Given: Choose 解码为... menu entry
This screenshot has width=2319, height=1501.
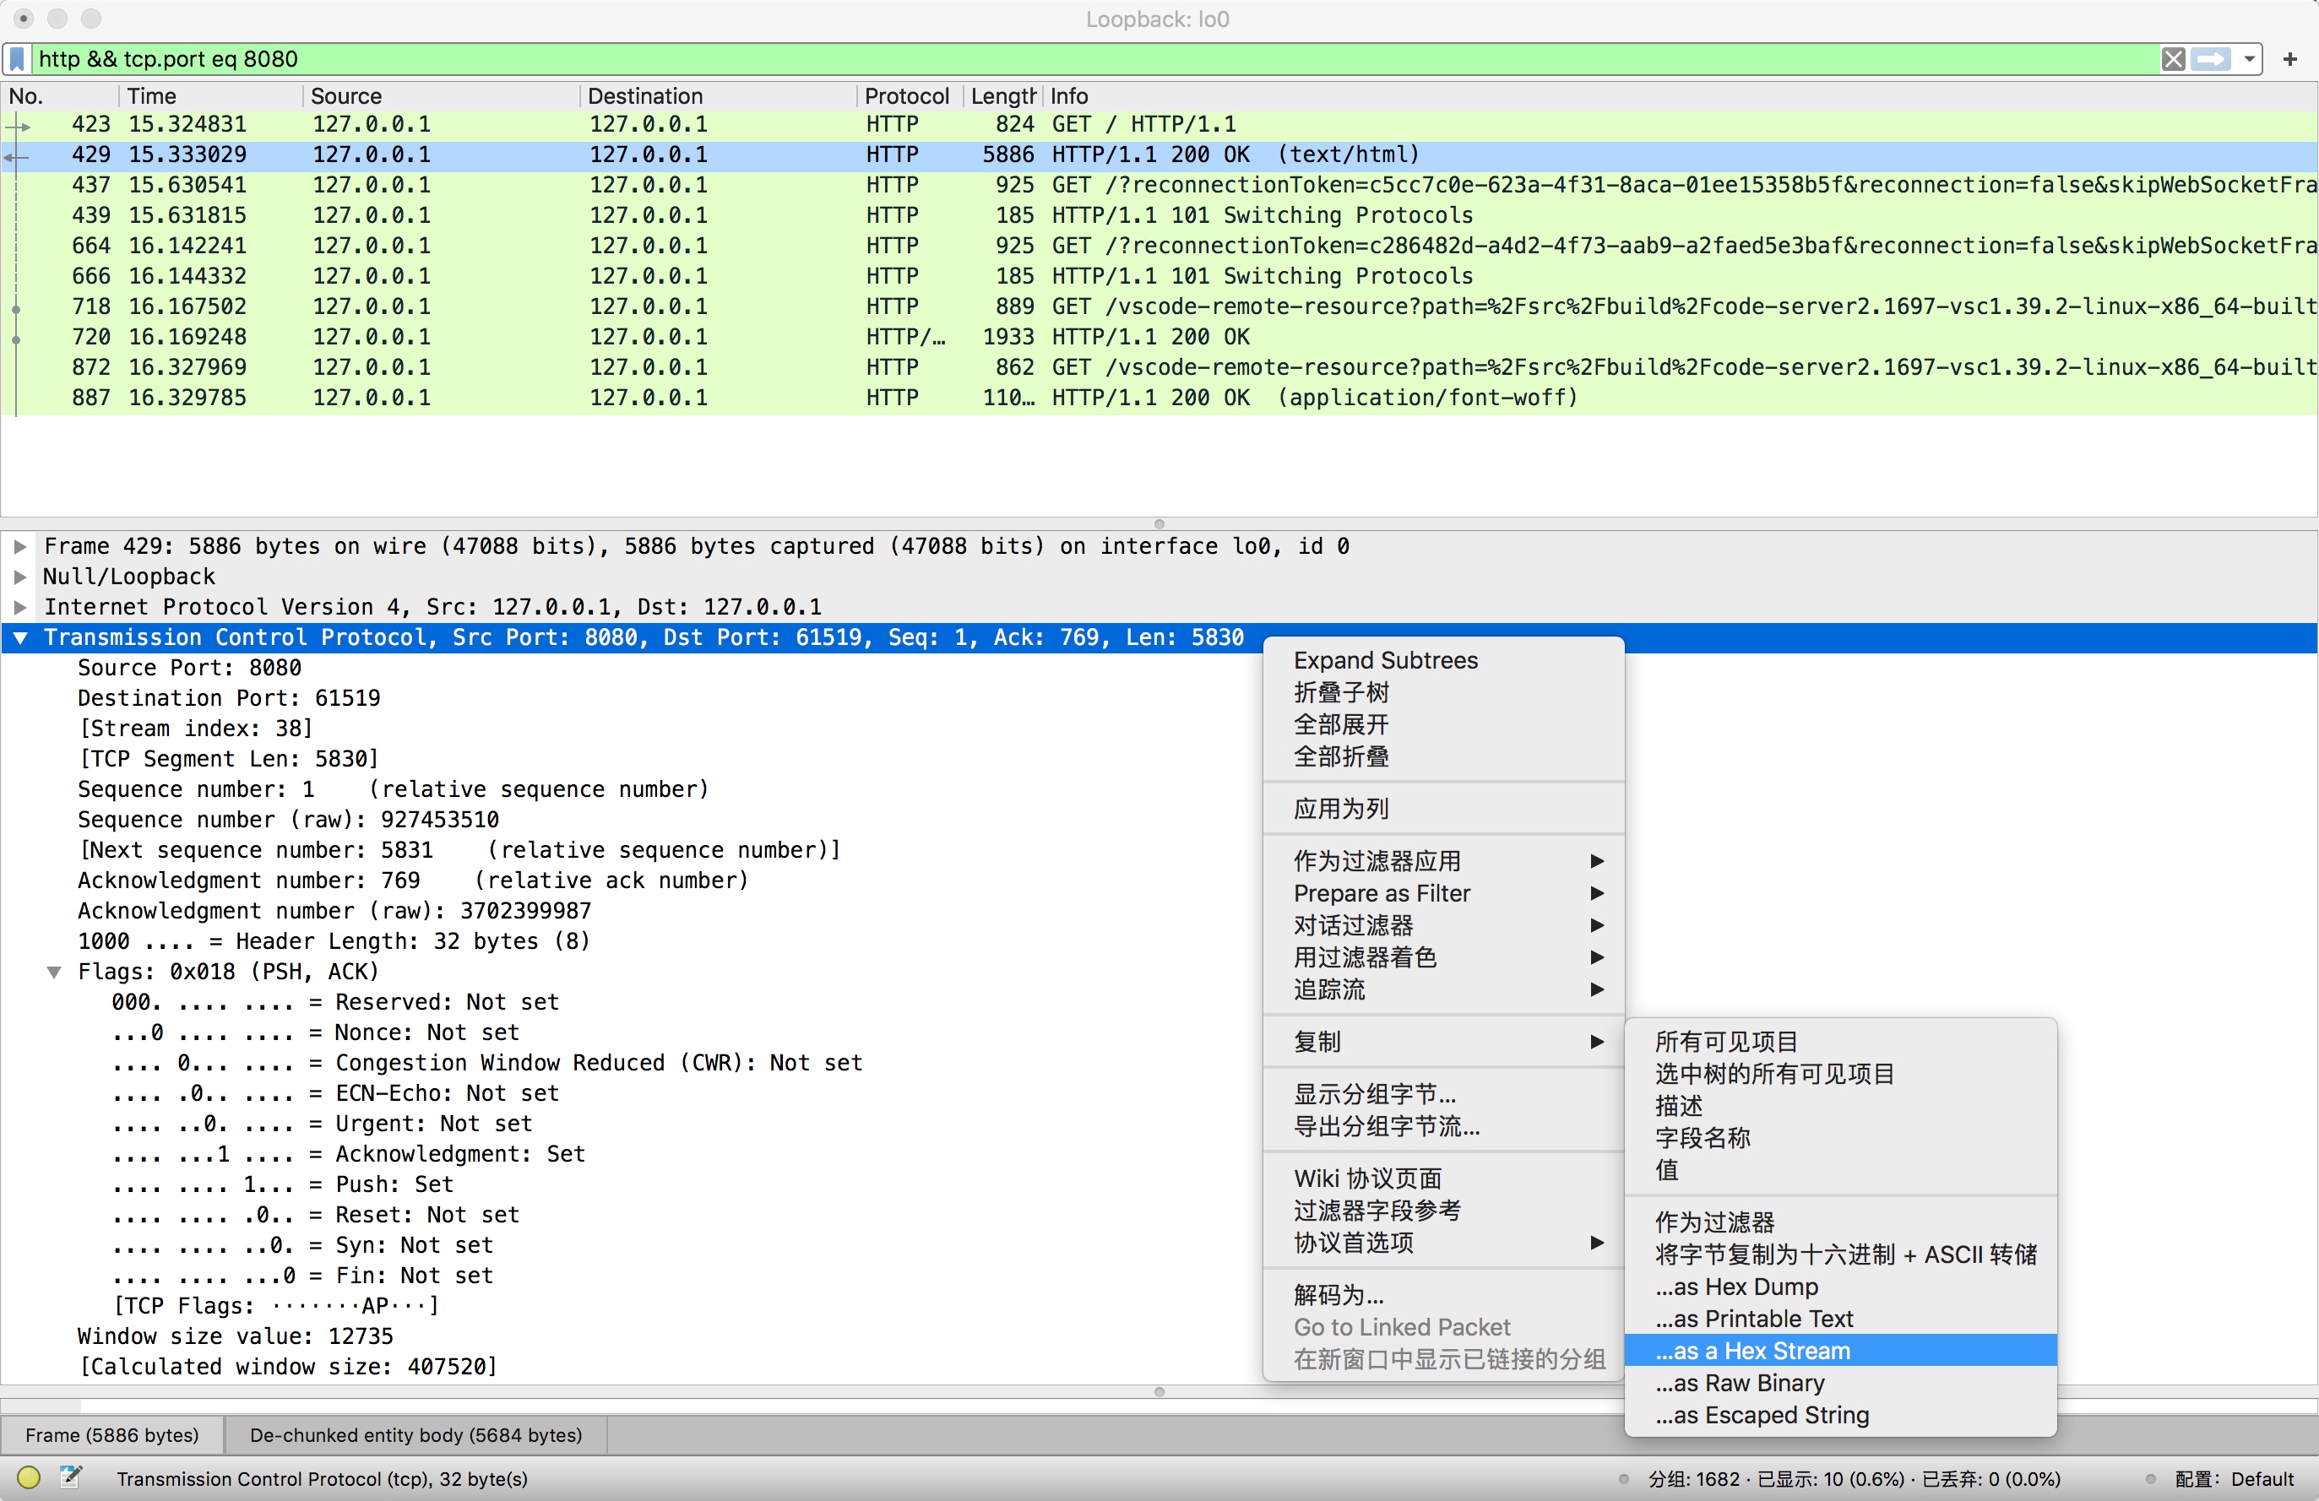Looking at the screenshot, I should tap(1443, 1296).
